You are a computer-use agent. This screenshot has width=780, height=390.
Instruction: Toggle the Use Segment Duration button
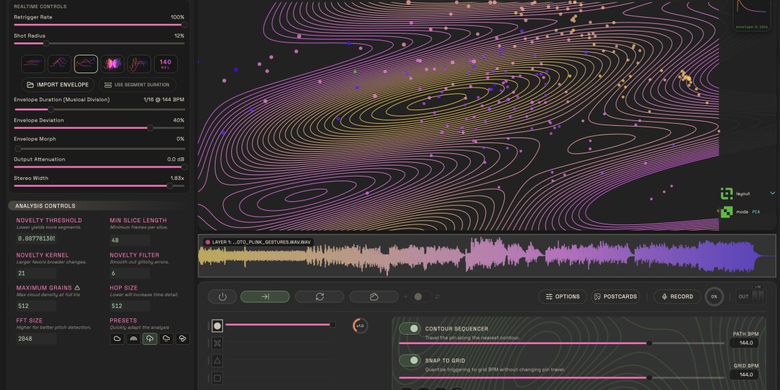click(x=138, y=85)
